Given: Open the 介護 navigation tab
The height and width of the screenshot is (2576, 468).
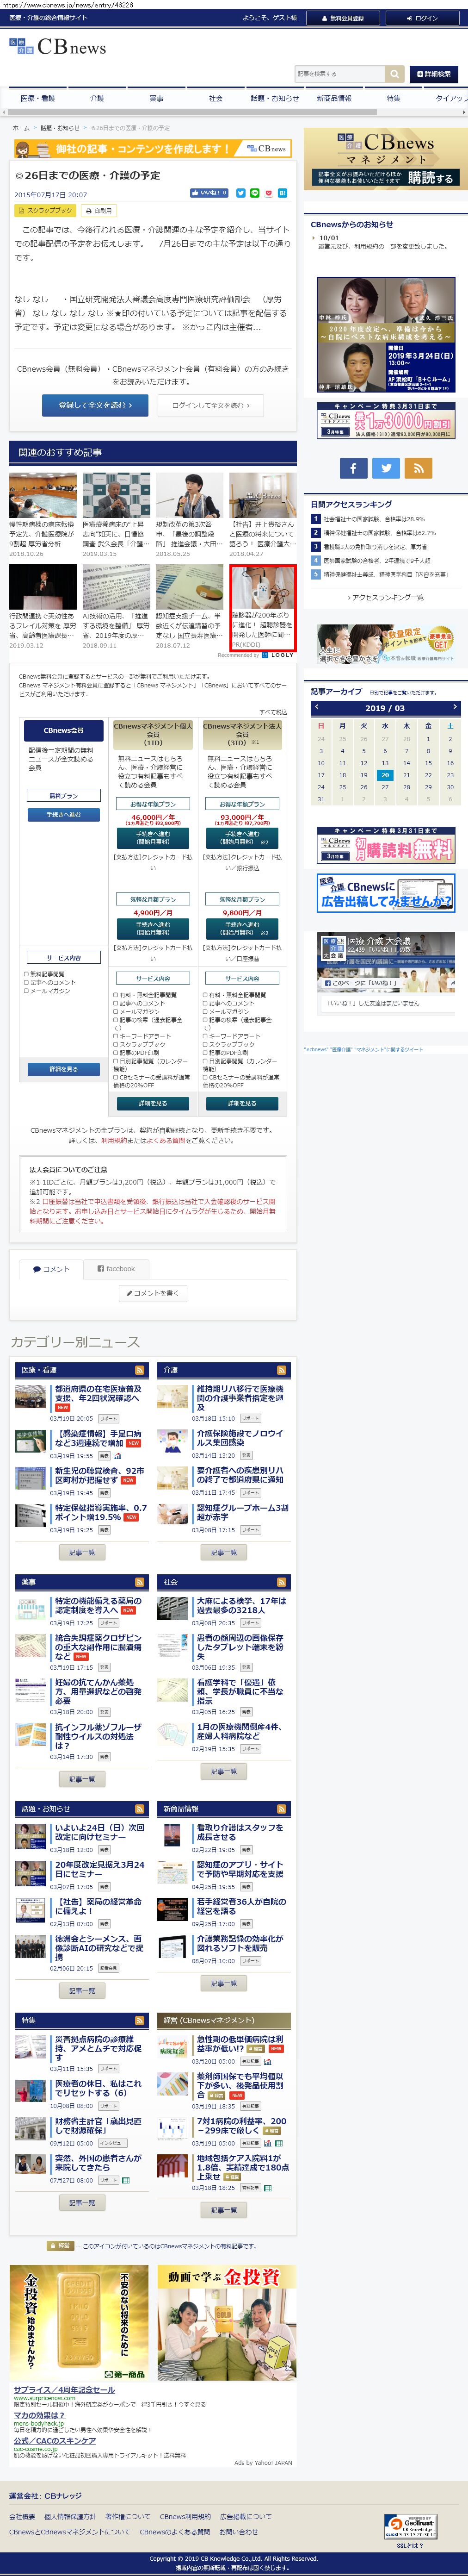Looking at the screenshot, I should tap(97, 98).
